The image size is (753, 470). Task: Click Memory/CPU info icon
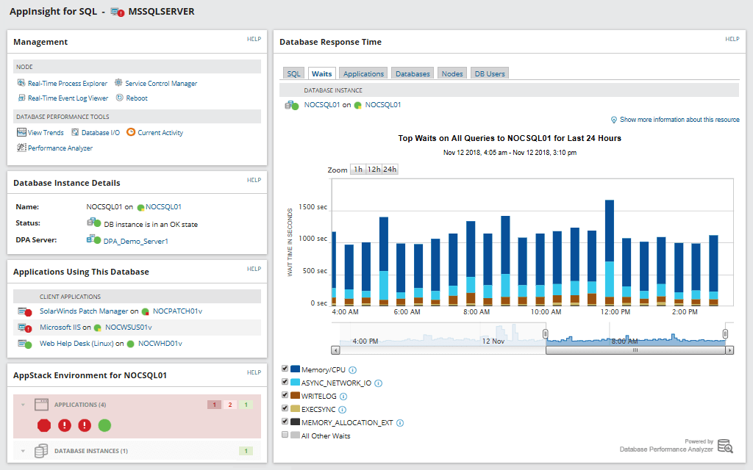[352, 370]
